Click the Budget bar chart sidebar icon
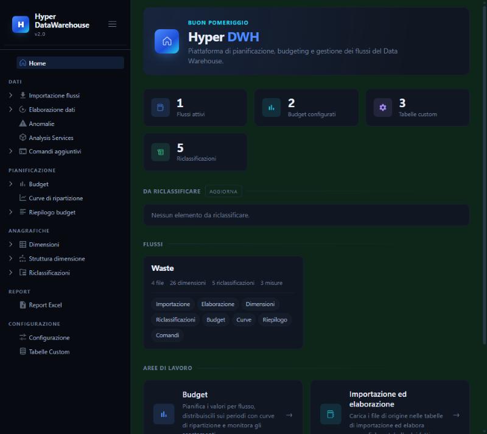 23,184
